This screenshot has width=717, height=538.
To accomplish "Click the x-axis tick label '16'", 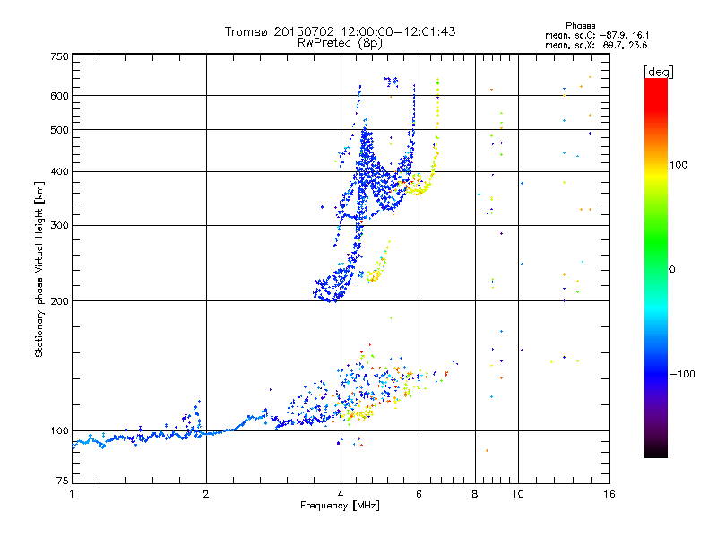I will pos(609,494).
